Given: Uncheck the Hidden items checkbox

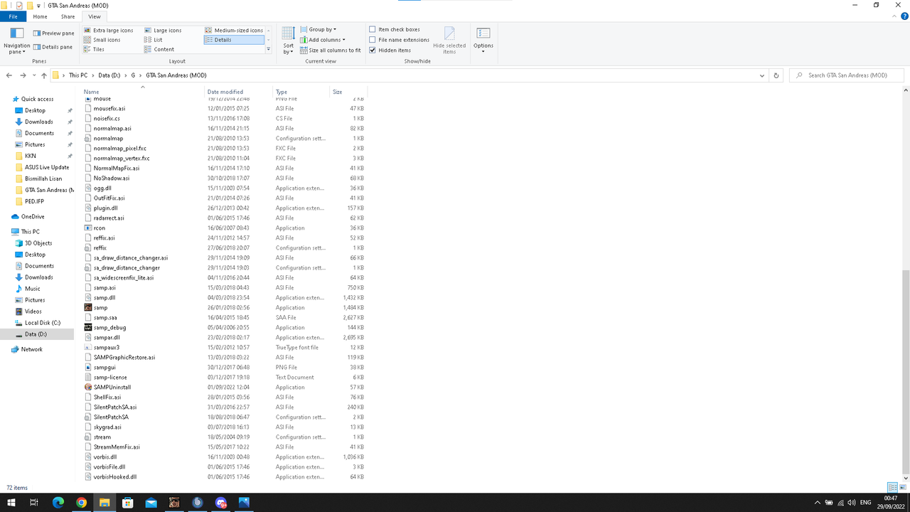Looking at the screenshot, I should [x=373, y=50].
